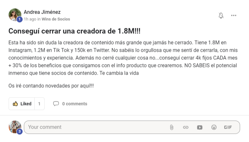Open the three-dot post options menu
Image resolution: width=249 pixels, height=142 pixels.
pos(234,15)
